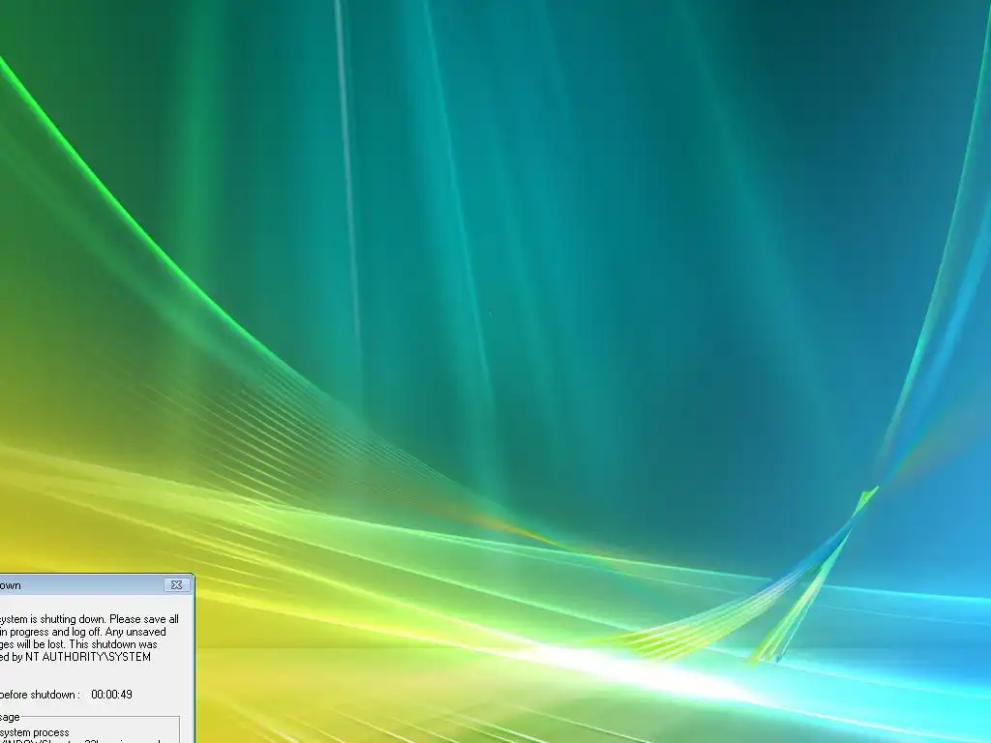Click the countdown value 00:00:49
Image resolution: width=991 pixels, height=743 pixels.
112,695
